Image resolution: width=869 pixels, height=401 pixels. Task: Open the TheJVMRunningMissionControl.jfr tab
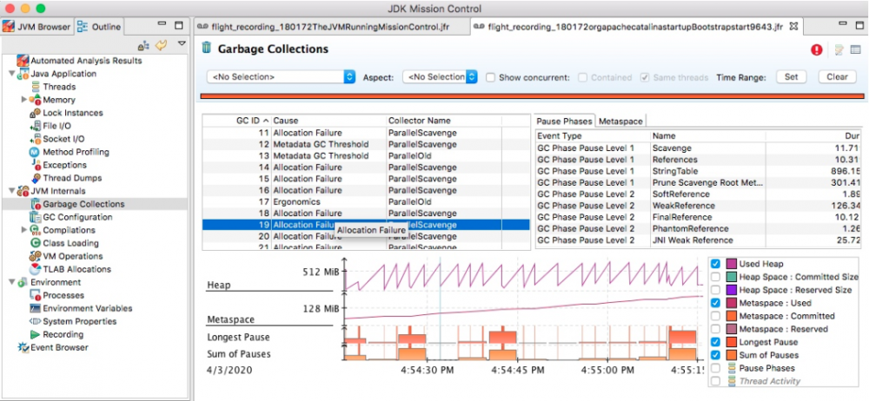[331, 27]
